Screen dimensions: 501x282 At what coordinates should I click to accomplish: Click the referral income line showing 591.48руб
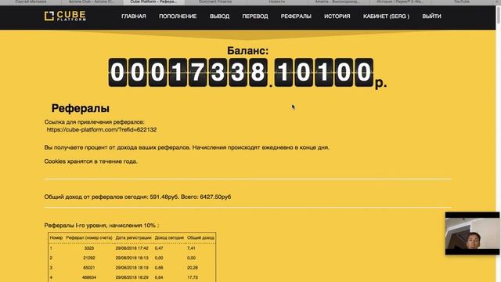tap(138, 197)
